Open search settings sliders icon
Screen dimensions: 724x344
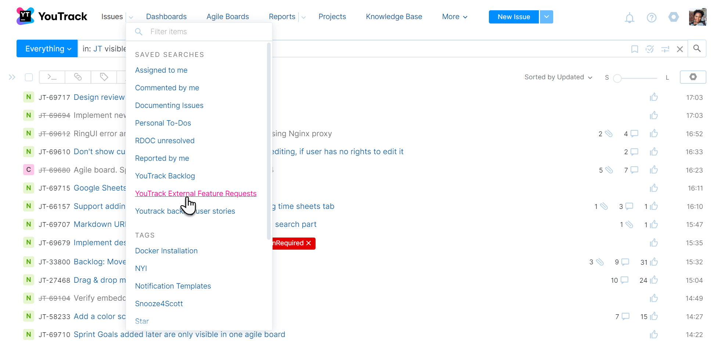coord(665,48)
